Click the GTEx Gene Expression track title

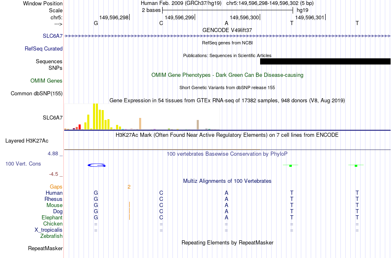[227, 101]
